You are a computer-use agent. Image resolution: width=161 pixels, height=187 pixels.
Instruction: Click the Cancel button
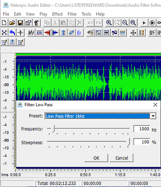(x=122, y=158)
